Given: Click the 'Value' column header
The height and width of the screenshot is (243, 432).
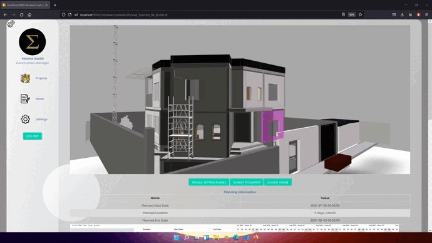Looking at the screenshot, I should [325, 198].
